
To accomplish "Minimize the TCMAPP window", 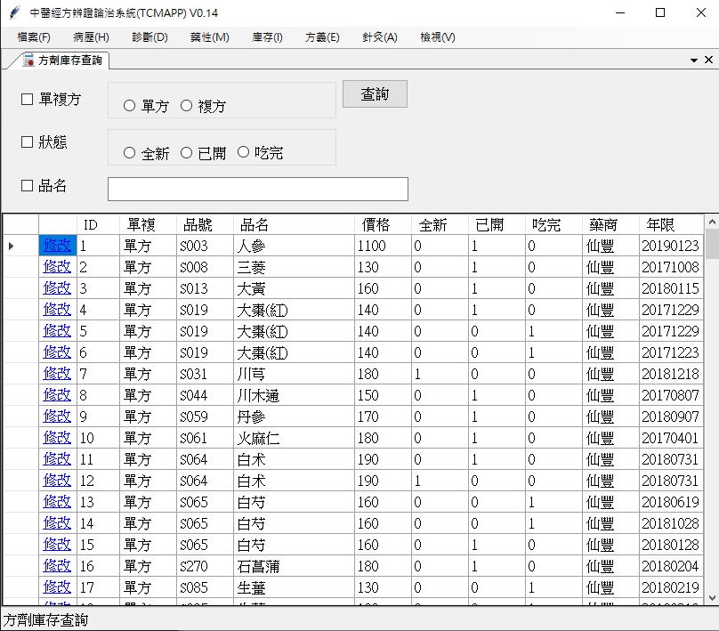I will [619, 13].
